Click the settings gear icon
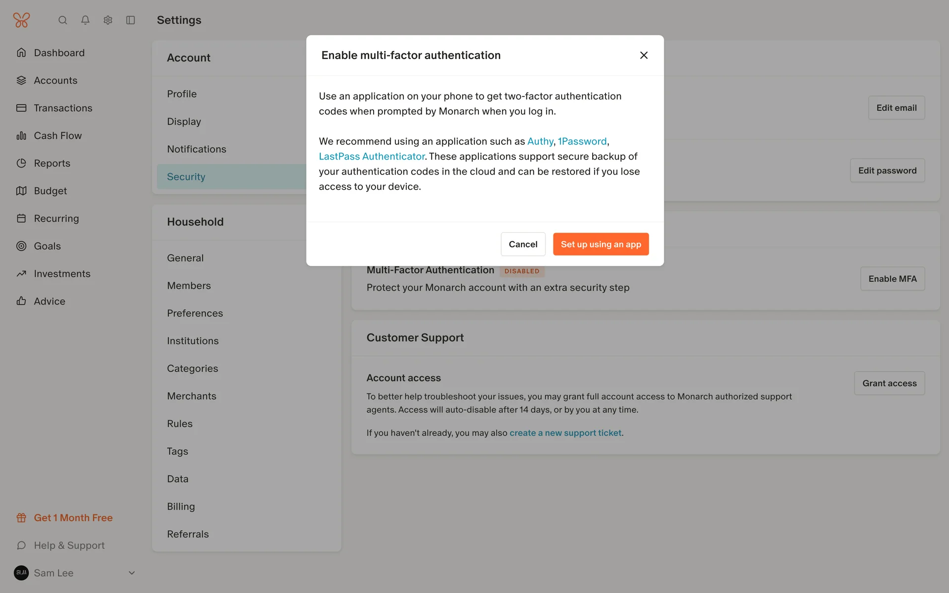Screen dimensions: 949x593 [x=108, y=20]
